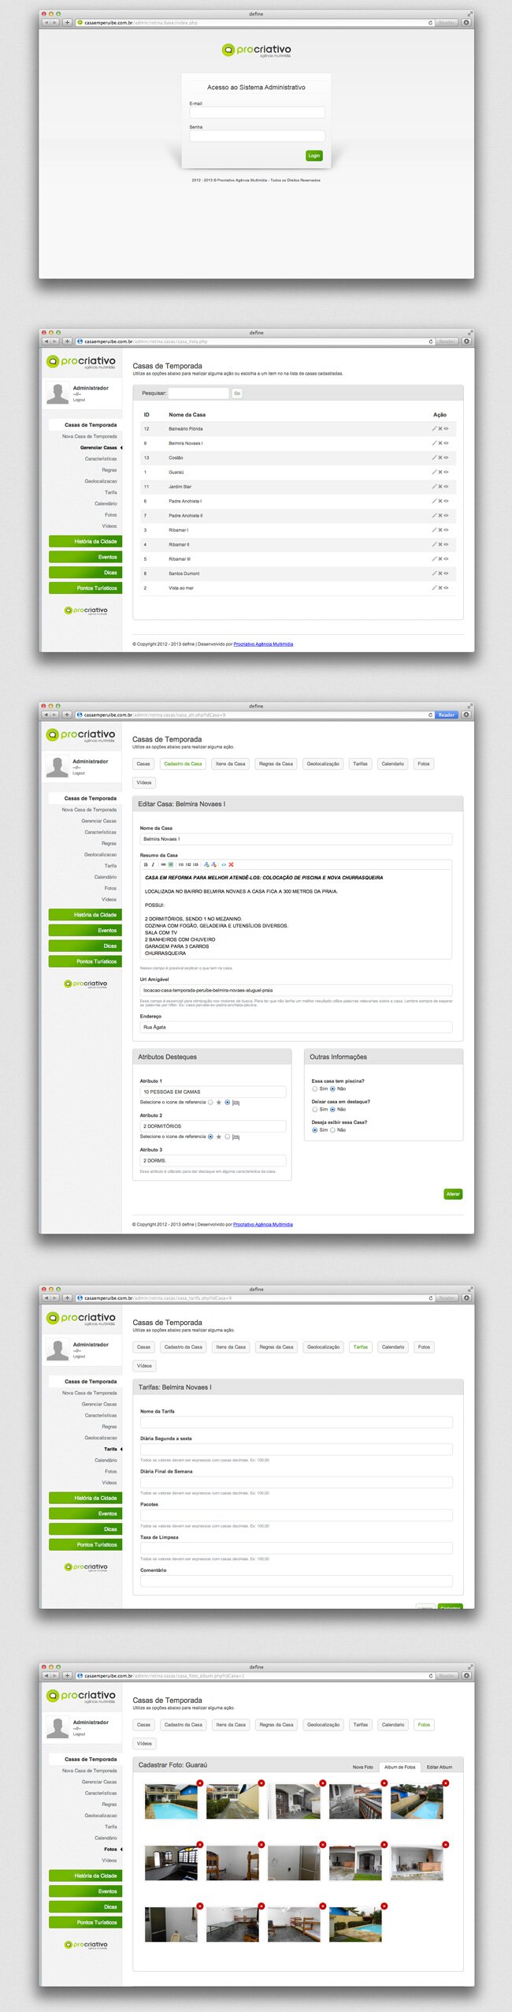This screenshot has width=512, height=2012.
Task: Open Pontos Turísticos in the edit house sidebar
Action: (x=85, y=961)
